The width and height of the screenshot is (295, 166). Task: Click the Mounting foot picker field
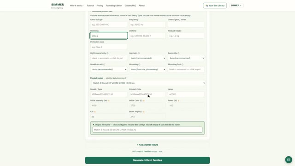(186, 69)
